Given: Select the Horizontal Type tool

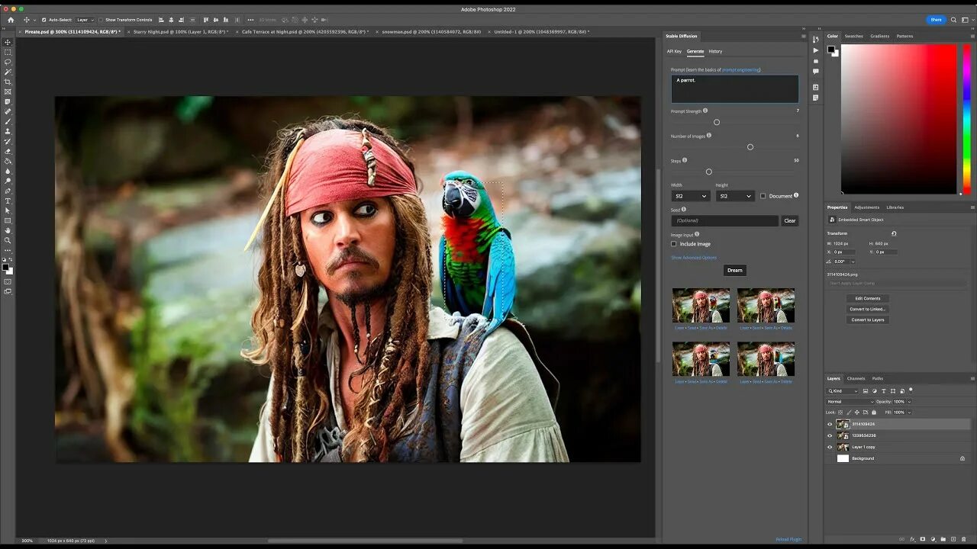Looking at the screenshot, I should 8,201.
